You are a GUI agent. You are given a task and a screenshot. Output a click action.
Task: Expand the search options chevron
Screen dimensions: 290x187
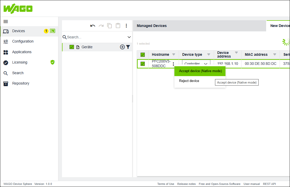coord(129,37)
